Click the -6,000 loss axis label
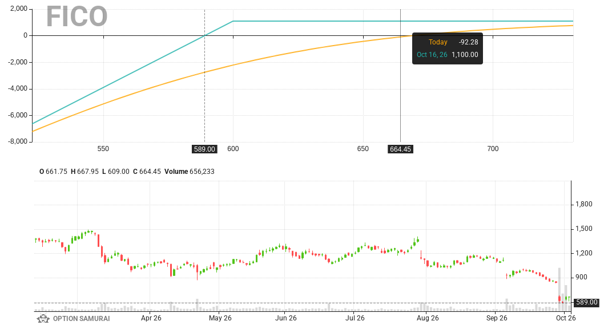The width and height of the screenshot is (612, 325). (x=18, y=115)
